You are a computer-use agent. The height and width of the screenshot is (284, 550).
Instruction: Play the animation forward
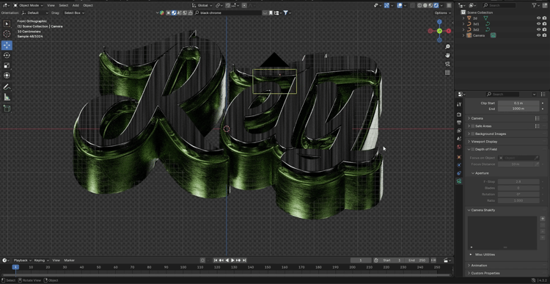coord(232,260)
